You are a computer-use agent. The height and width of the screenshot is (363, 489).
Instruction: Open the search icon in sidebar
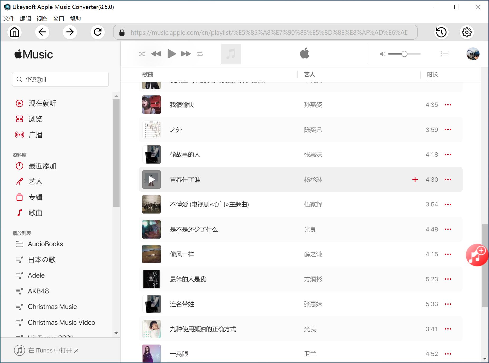pyautogui.click(x=19, y=79)
